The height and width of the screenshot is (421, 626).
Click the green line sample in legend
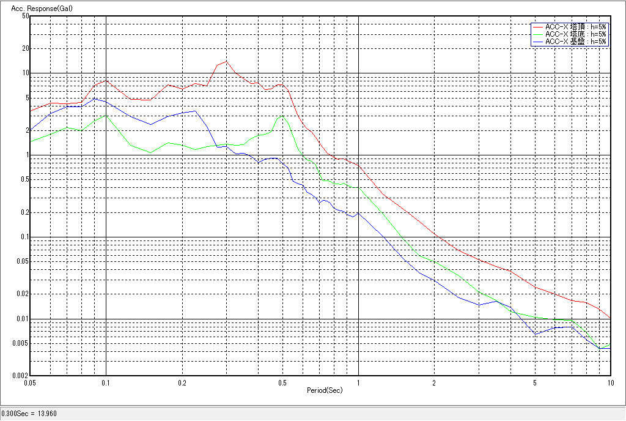click(538, 34)
